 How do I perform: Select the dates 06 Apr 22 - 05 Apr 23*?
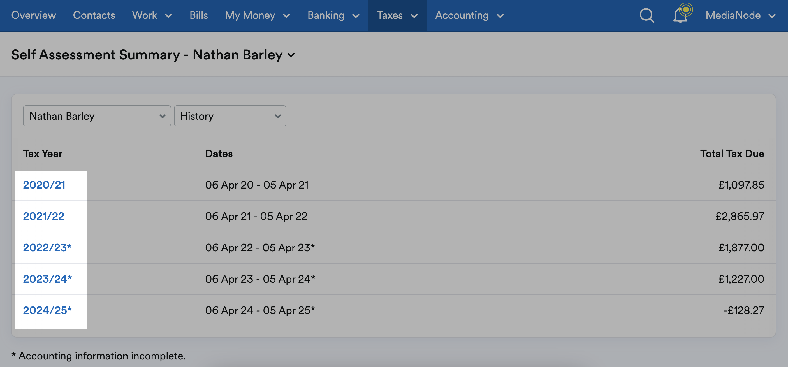click(x=260, y=247)
